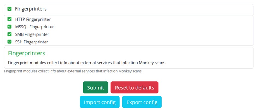Click blank space right of HTTP Fingerprinter
Image resolution: width=257 pixels, height=112 pixels.
coord(150,19)
